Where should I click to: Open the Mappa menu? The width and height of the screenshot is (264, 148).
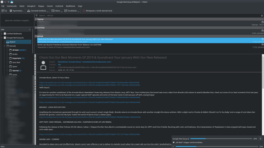pos(41,6)
